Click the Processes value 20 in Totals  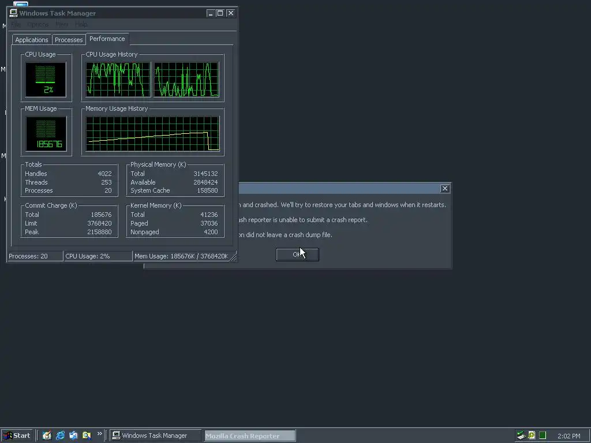(x=108, y=190)
